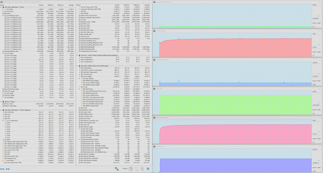Viewport: 323px width, 173px height.
Task: Click Auto Fit in Average Effective Clock graph
Action: (x=314, y=23)
